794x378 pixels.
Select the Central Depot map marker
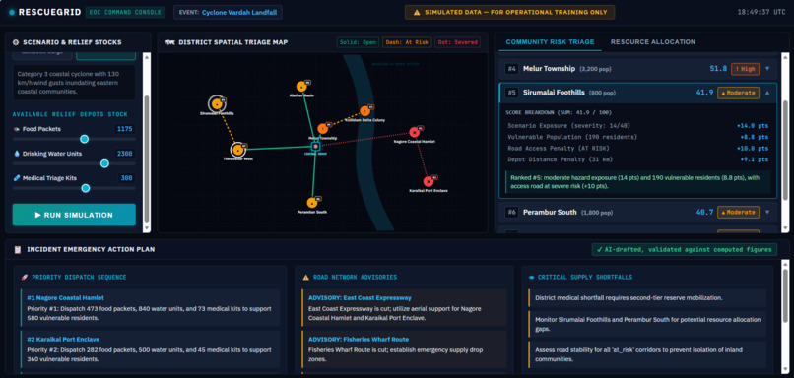315,147
